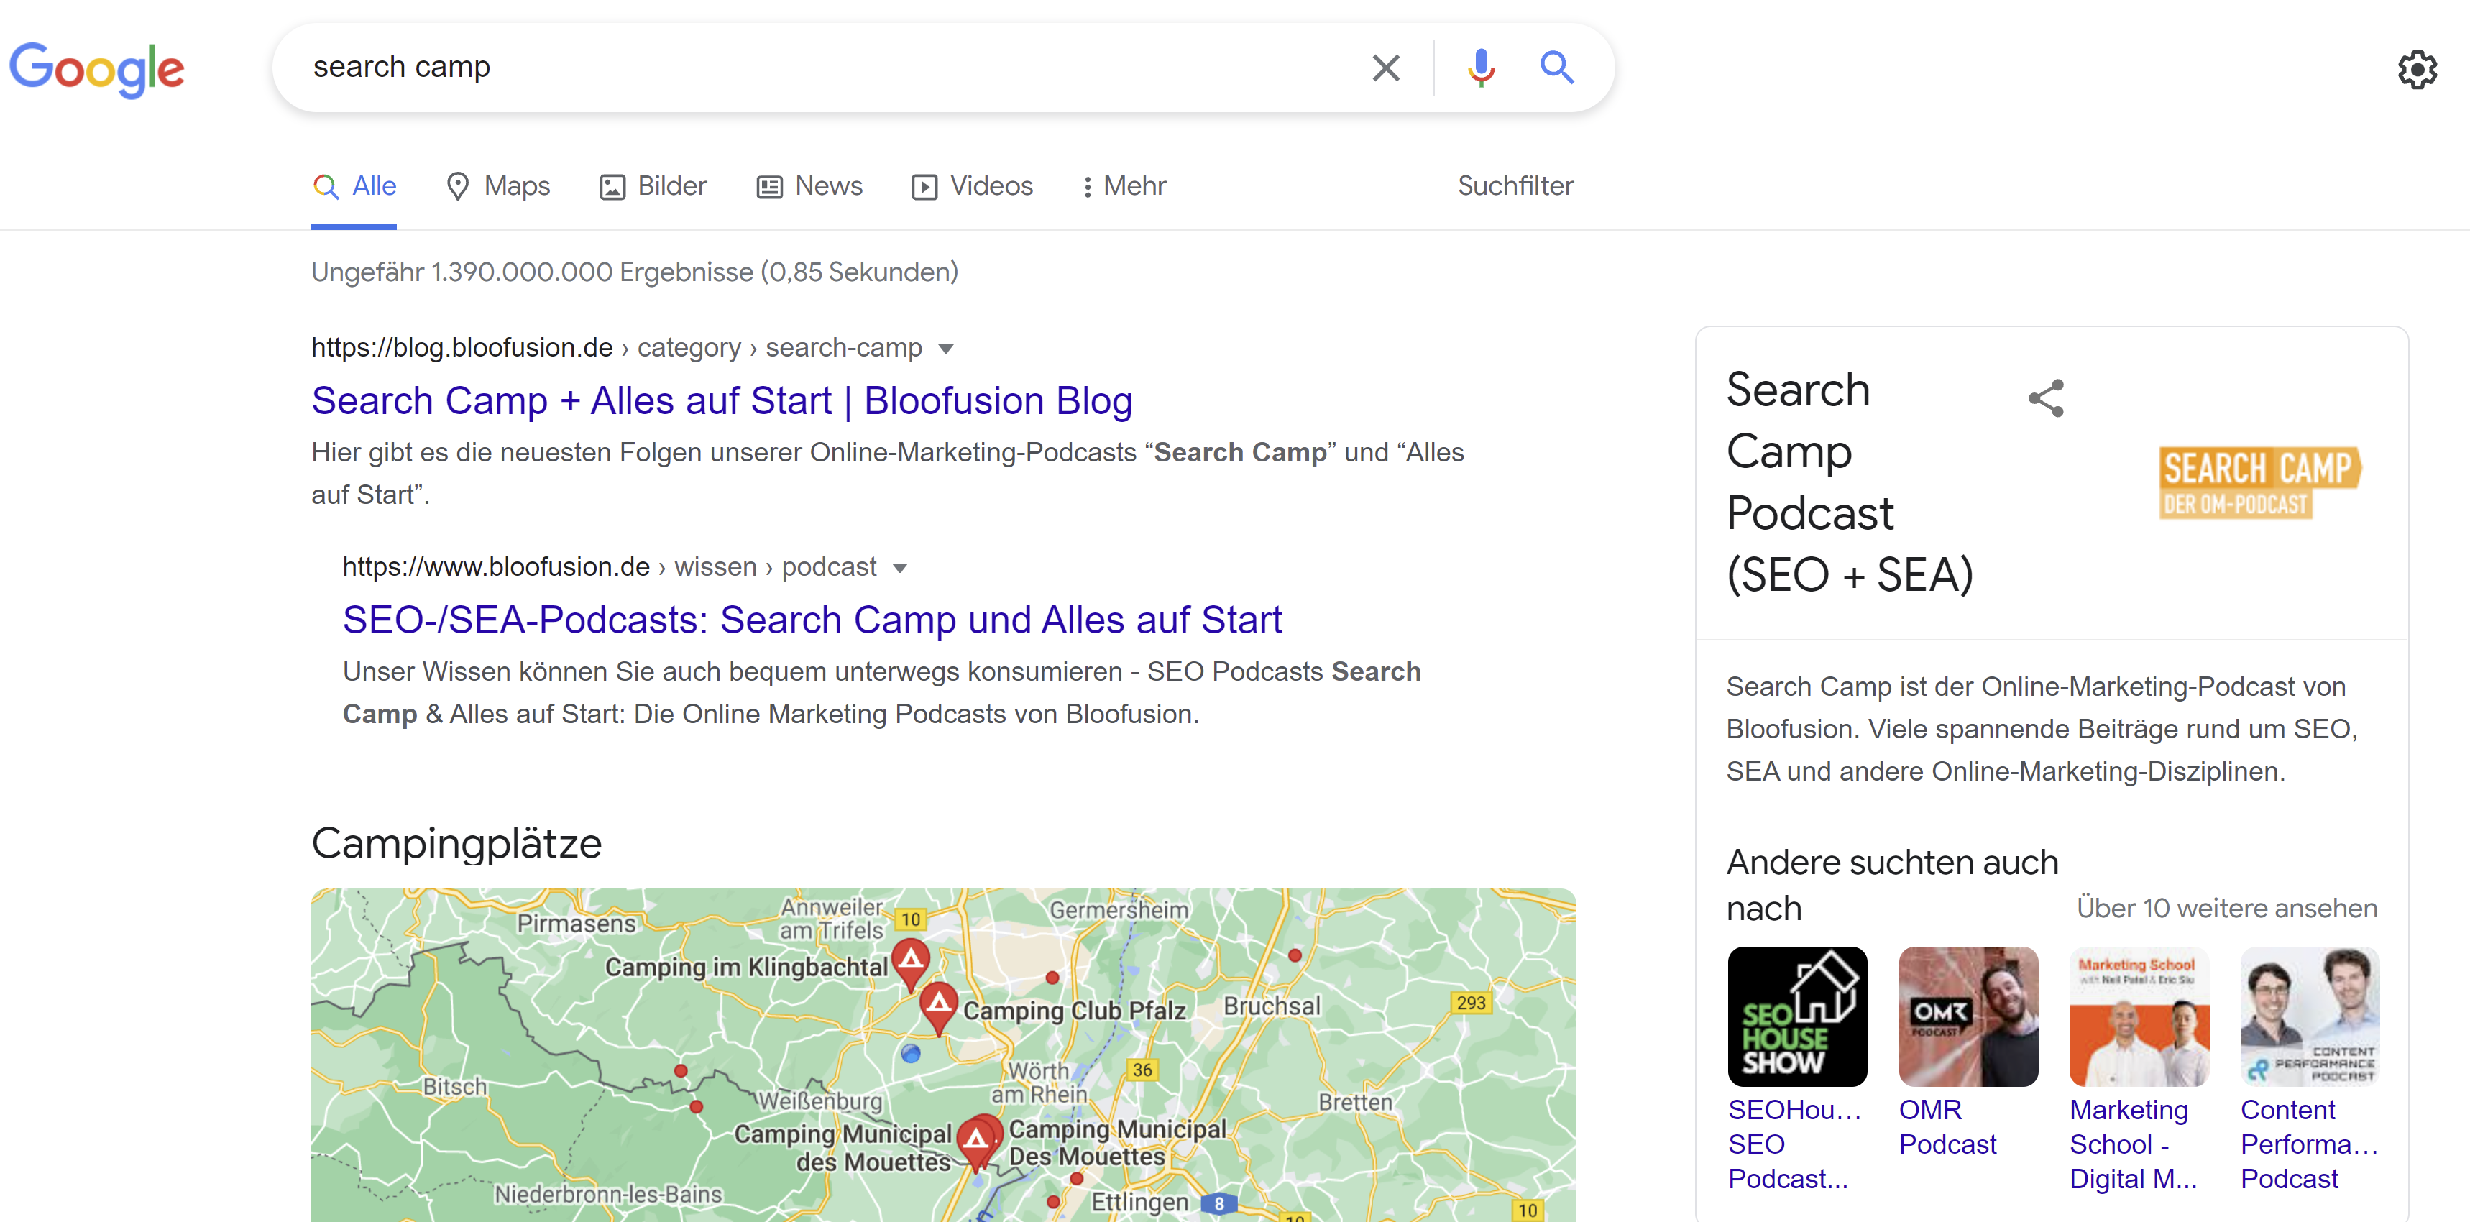Switch to the Videos tab

(x=973, y=186)
